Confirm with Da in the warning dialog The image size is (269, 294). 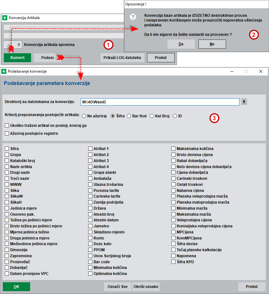181,44
